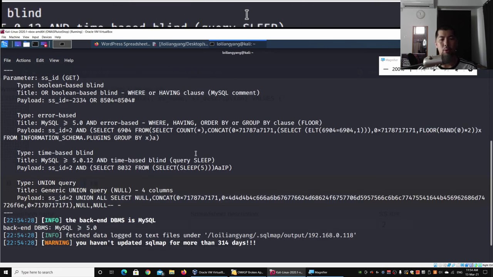Open Mail app from taskbar
The width and height of the screenshot is (493, 277).
(x=159, y=272)
